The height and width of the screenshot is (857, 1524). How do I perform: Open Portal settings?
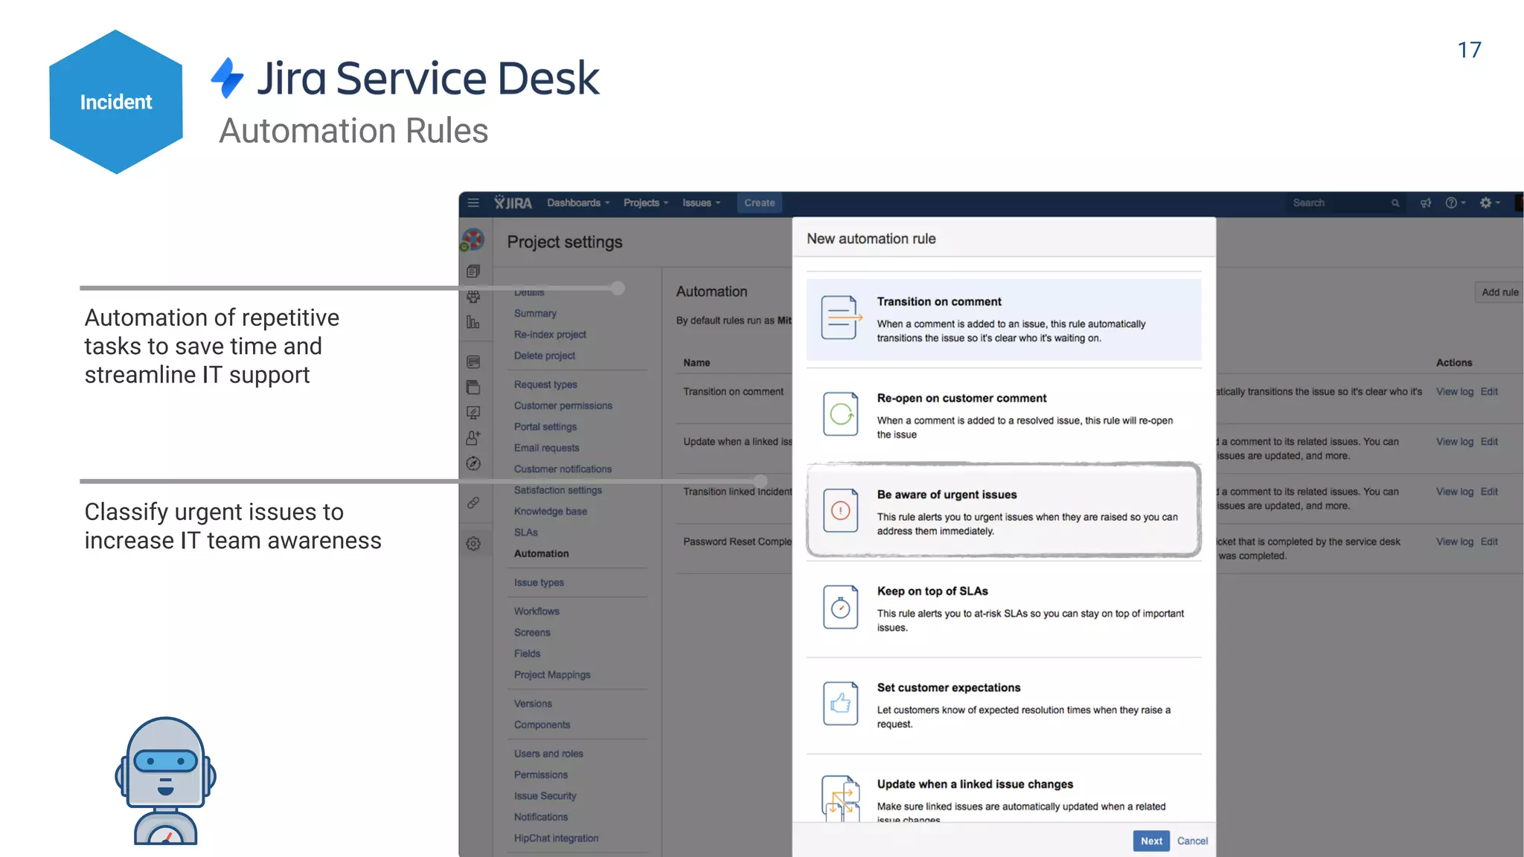545,427
